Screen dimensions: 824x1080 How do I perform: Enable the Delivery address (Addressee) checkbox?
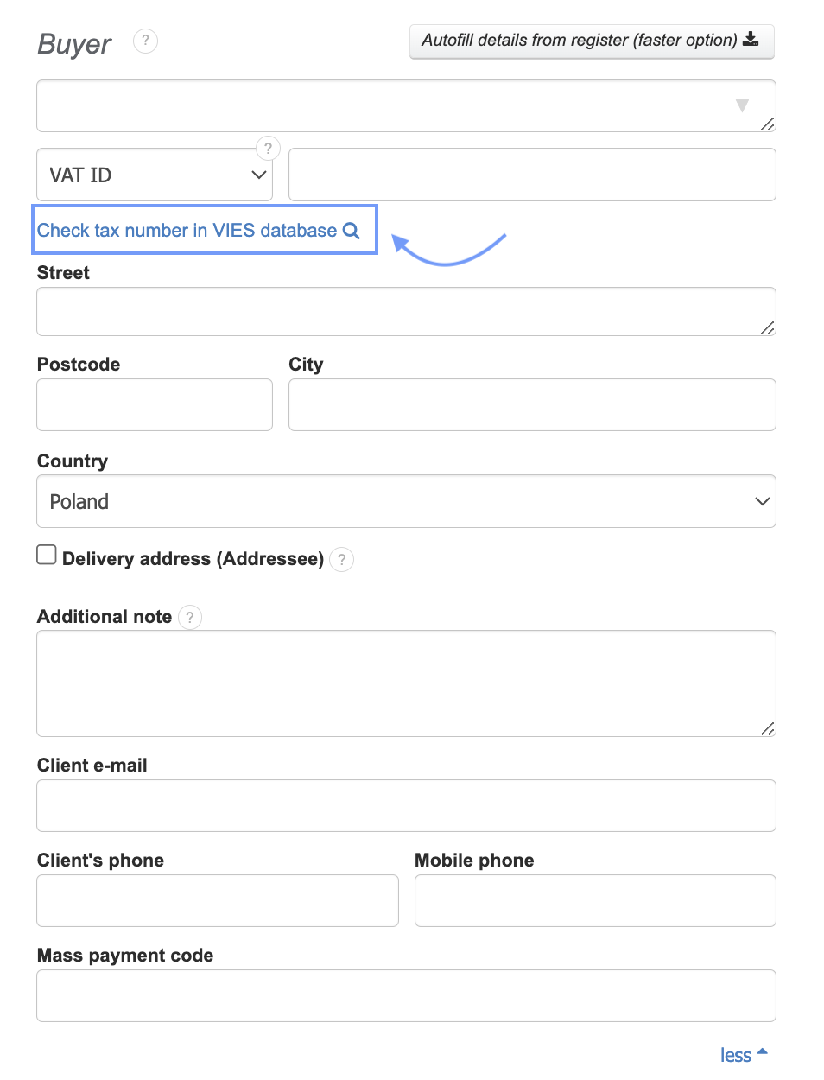click(47, 555)
